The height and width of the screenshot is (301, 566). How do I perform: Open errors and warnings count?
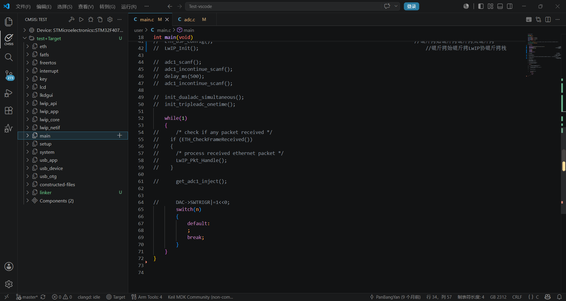pos(62,297)
